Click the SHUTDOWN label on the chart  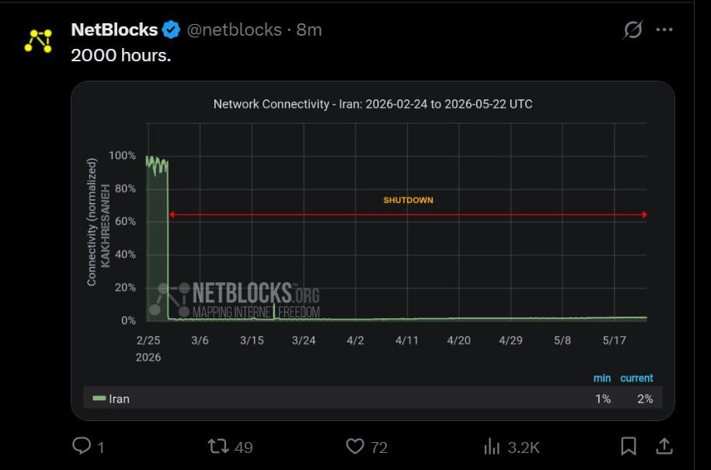(408, 200)
